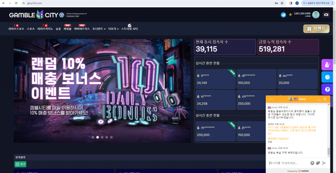This screenshot has width=336, height=173.
Task: View site information icon in address bar
Action: pyautogui.click(x=24, y=3)
